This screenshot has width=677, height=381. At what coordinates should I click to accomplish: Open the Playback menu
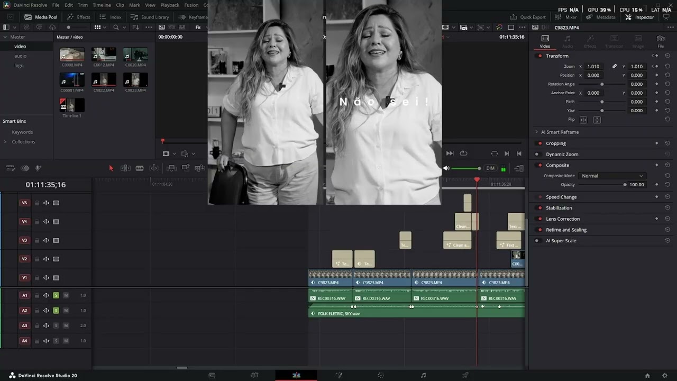tap(170, 5)
